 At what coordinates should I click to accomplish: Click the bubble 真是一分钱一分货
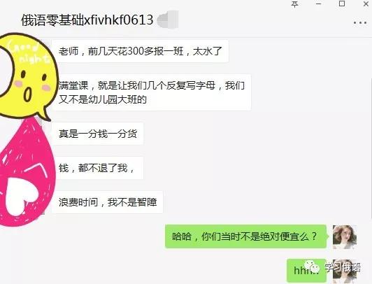(97, 134)
